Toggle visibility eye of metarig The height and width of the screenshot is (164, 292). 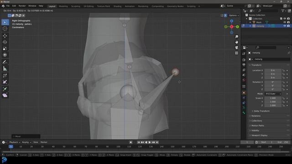tap(285, 26)
